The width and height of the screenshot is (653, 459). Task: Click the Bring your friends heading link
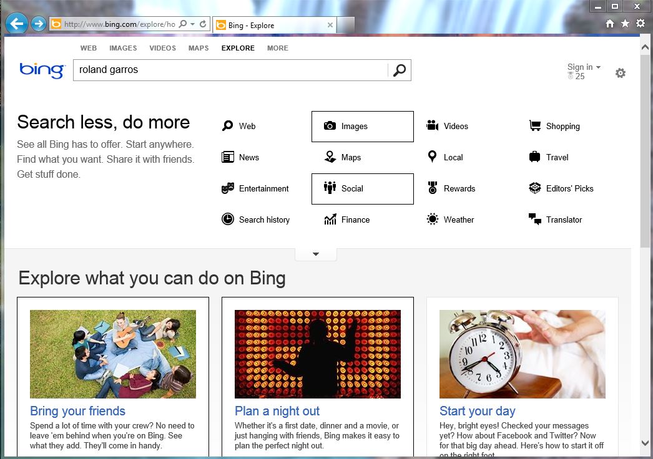coord(77,411)
